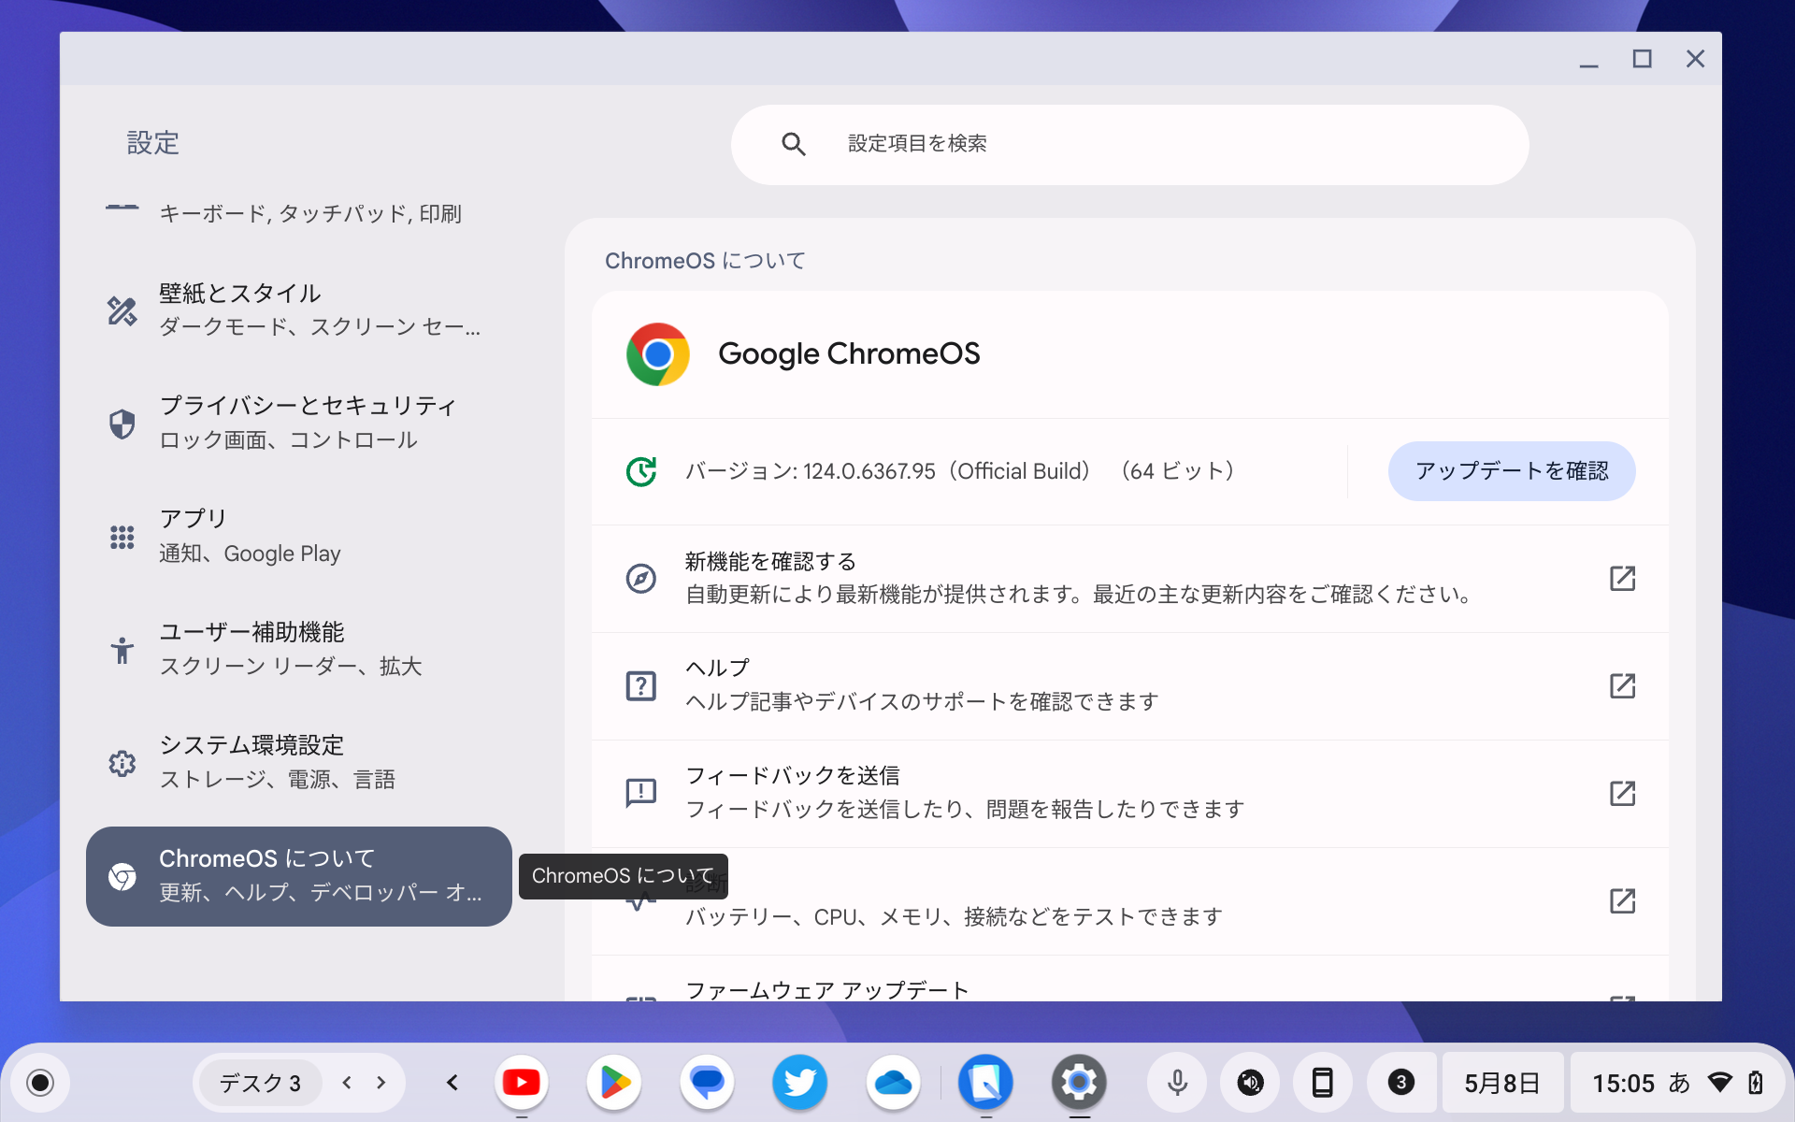The width and height of the screenshot is (1795, 1122).
Task: Click the ユーザー補助機能 accessibility icon
Action: point(122,650)
